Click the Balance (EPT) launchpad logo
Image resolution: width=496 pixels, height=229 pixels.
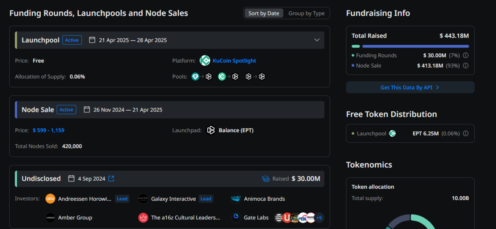(211, 130)
